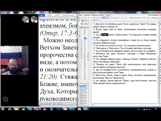The height and width of the screenshot is (121, 161).
Task: Open the Файл menu in BibleQuote
Action: pos(80,15)
